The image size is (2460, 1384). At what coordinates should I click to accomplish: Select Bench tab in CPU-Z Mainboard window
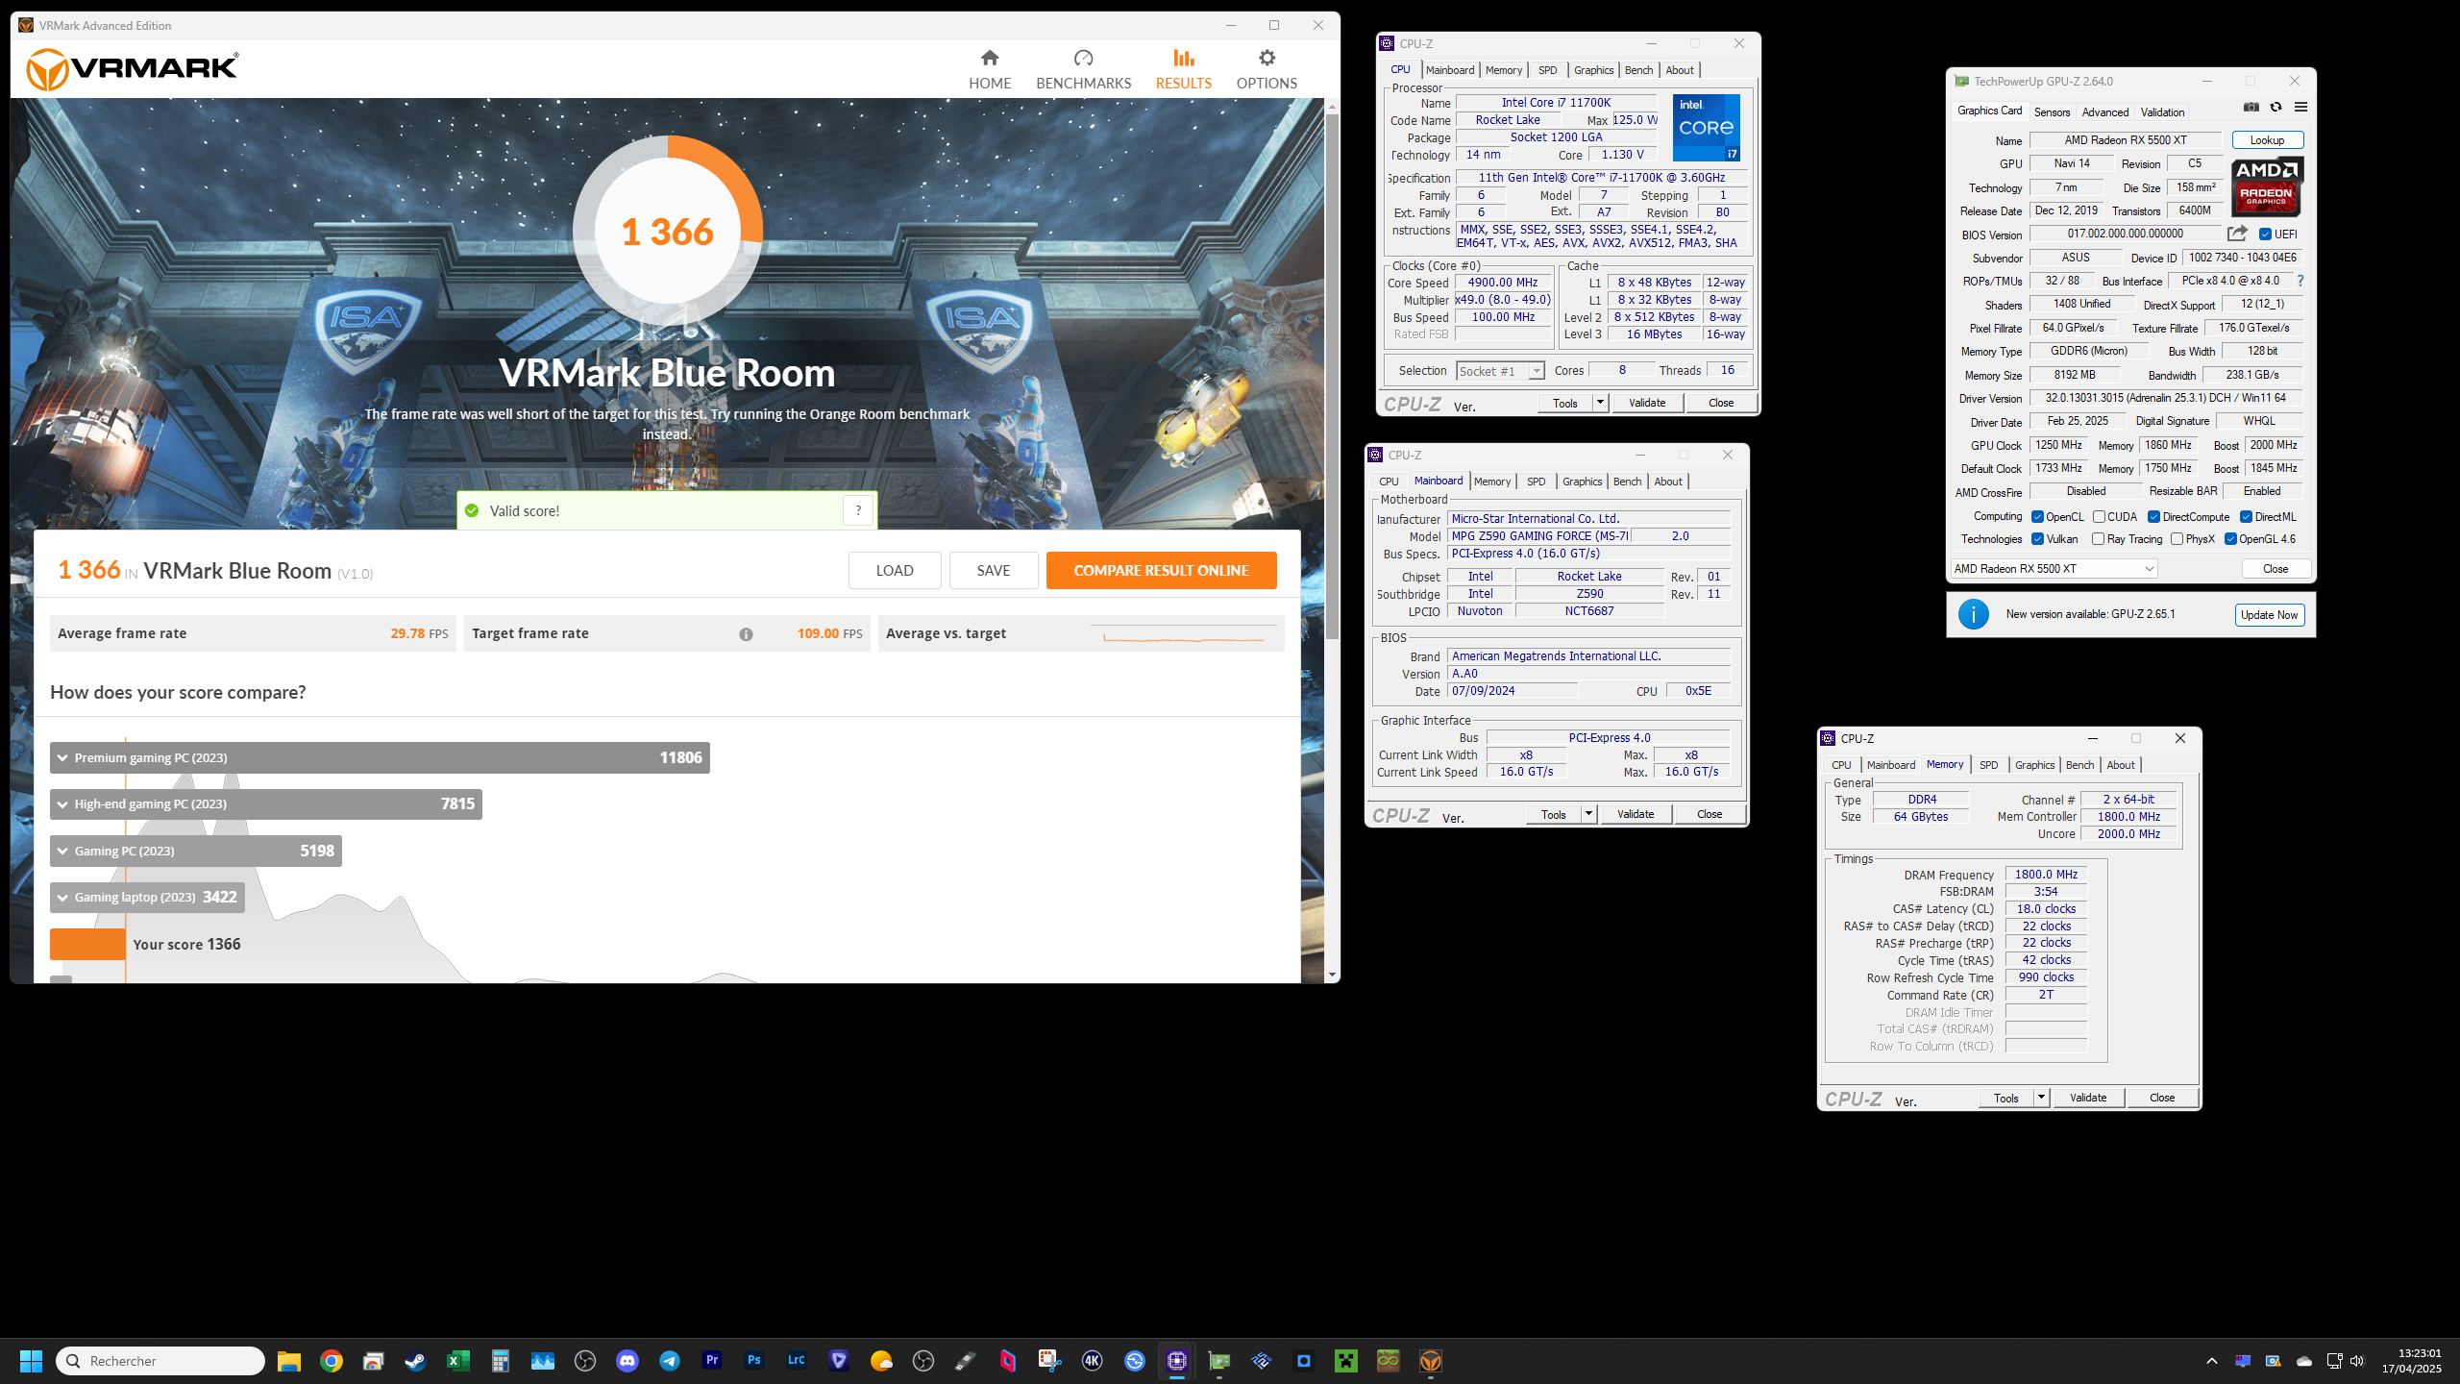pos(1627,482)
